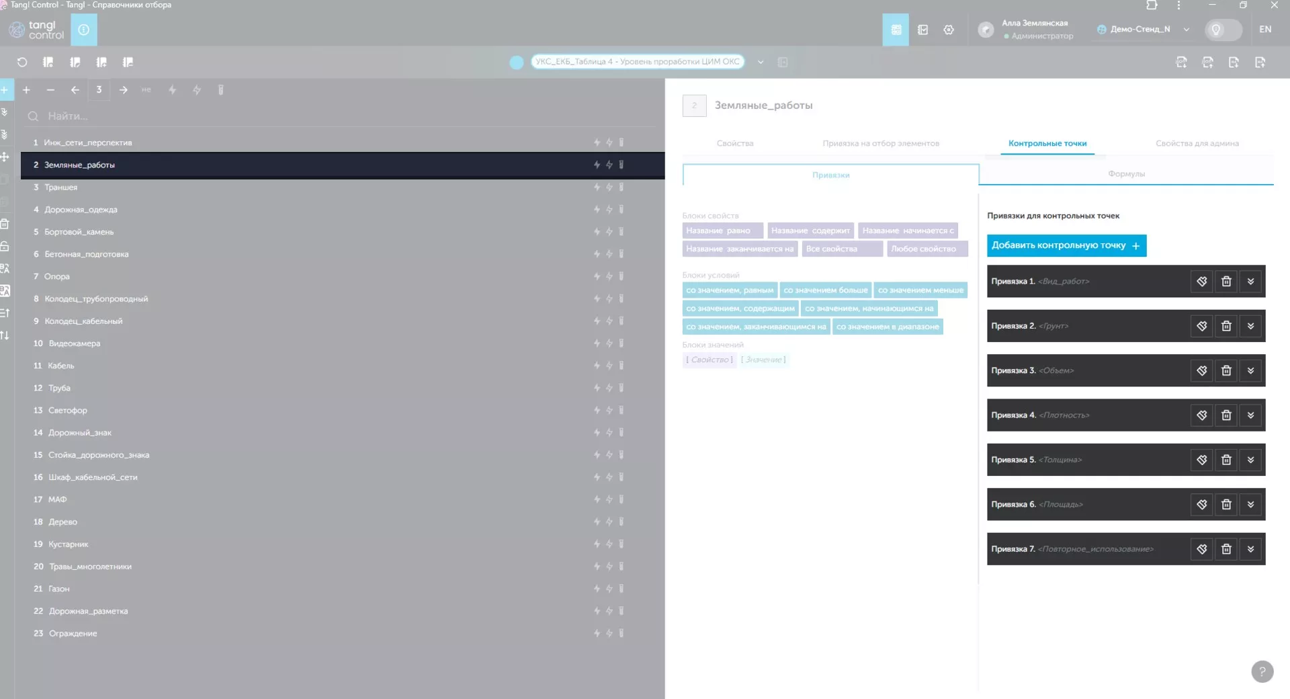Open the Формулы sub-tab
This screenshot has height=699, width=1290.
coord(1126,174)
